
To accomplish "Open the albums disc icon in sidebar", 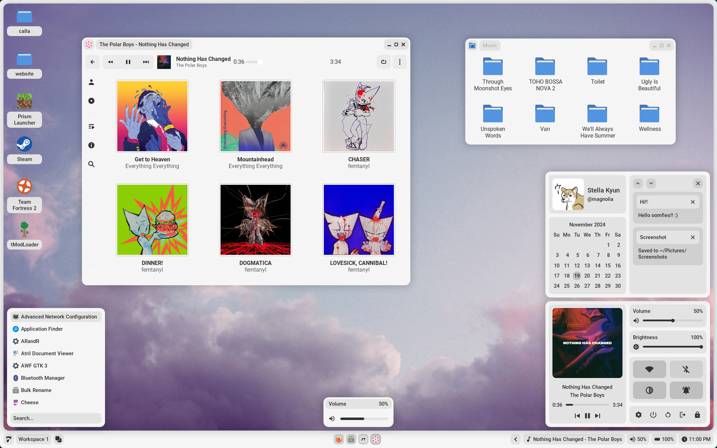I will click(91, 101).
